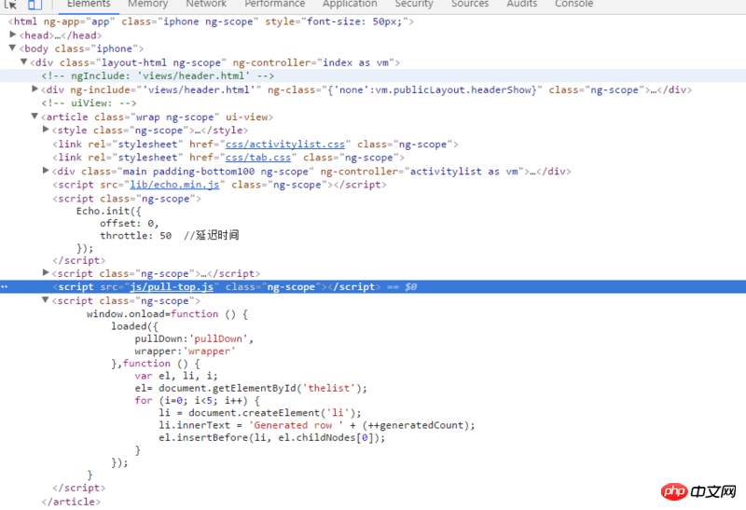Screen dimensions: 746x510
Task: Click the createElement('li') code line
Action: click(260, 413)
